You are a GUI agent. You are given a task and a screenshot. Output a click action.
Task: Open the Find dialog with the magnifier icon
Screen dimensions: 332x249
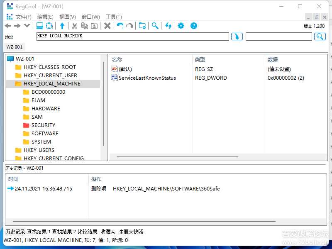[155, 26]
